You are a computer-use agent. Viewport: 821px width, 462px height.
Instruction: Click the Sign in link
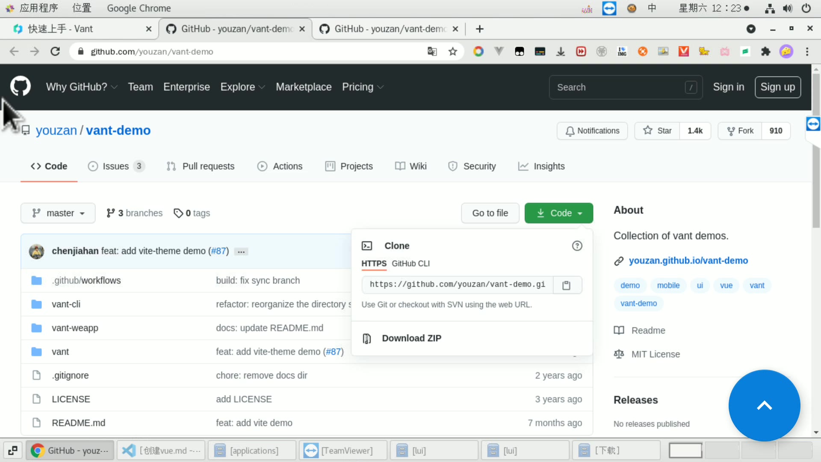point(729,87)
